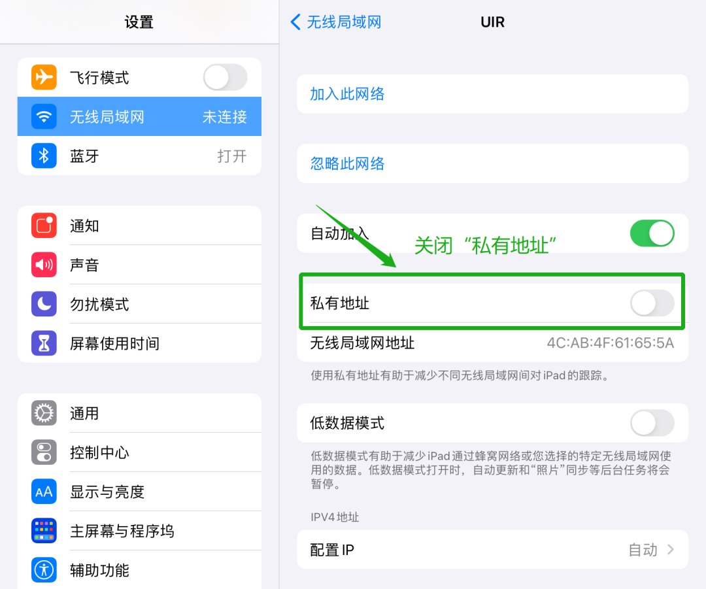
Task: Tap the 加入此网络 link
Action: coord(347,93)
